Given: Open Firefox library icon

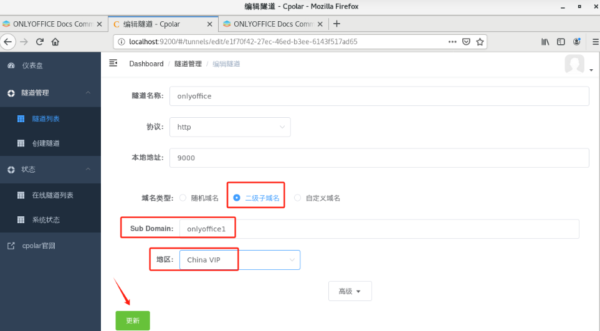Looking at the screenshot, I should tap(545, 42).
